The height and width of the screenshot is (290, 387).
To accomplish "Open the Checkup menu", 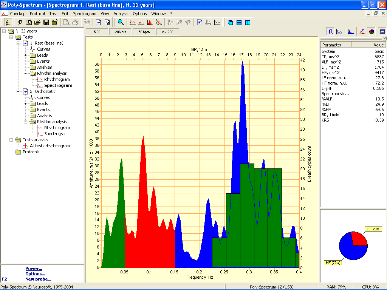I will click(x=17, y=14).
